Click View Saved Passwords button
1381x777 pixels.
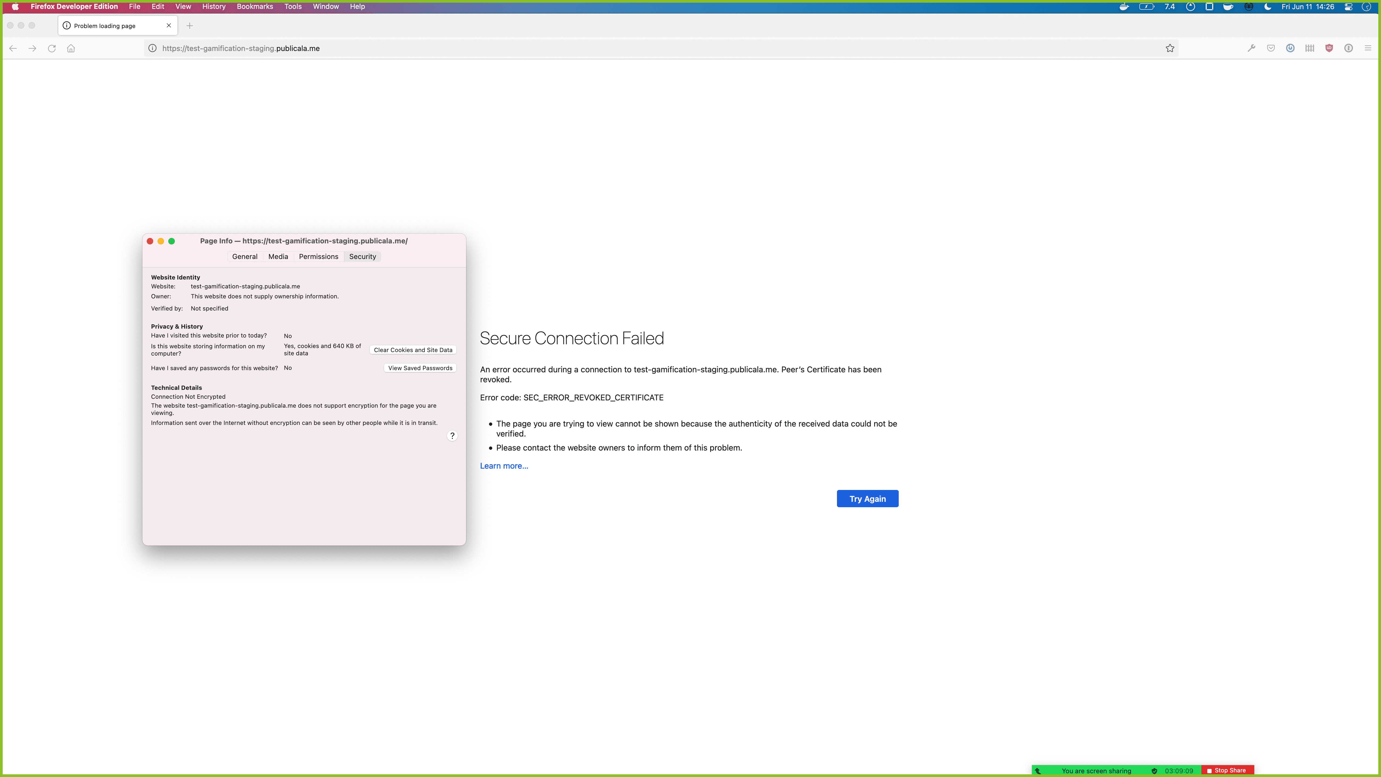tap(420, 368)
